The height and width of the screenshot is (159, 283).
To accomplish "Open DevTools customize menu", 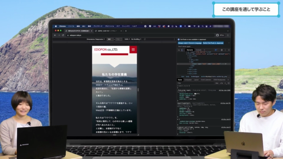I will 225,50.
